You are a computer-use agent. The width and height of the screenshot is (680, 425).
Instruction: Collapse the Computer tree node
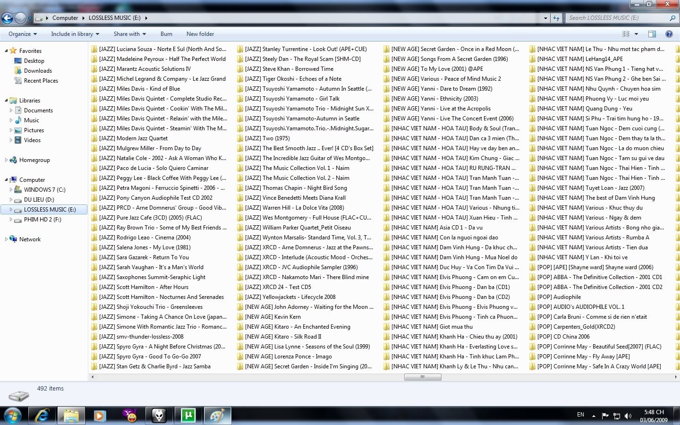pos(6,179)
